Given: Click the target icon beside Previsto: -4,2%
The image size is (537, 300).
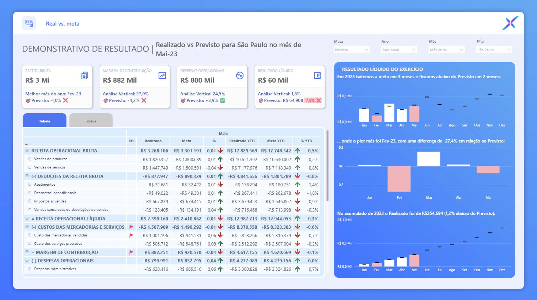Looking at the screenshot, I should [105, 100].
